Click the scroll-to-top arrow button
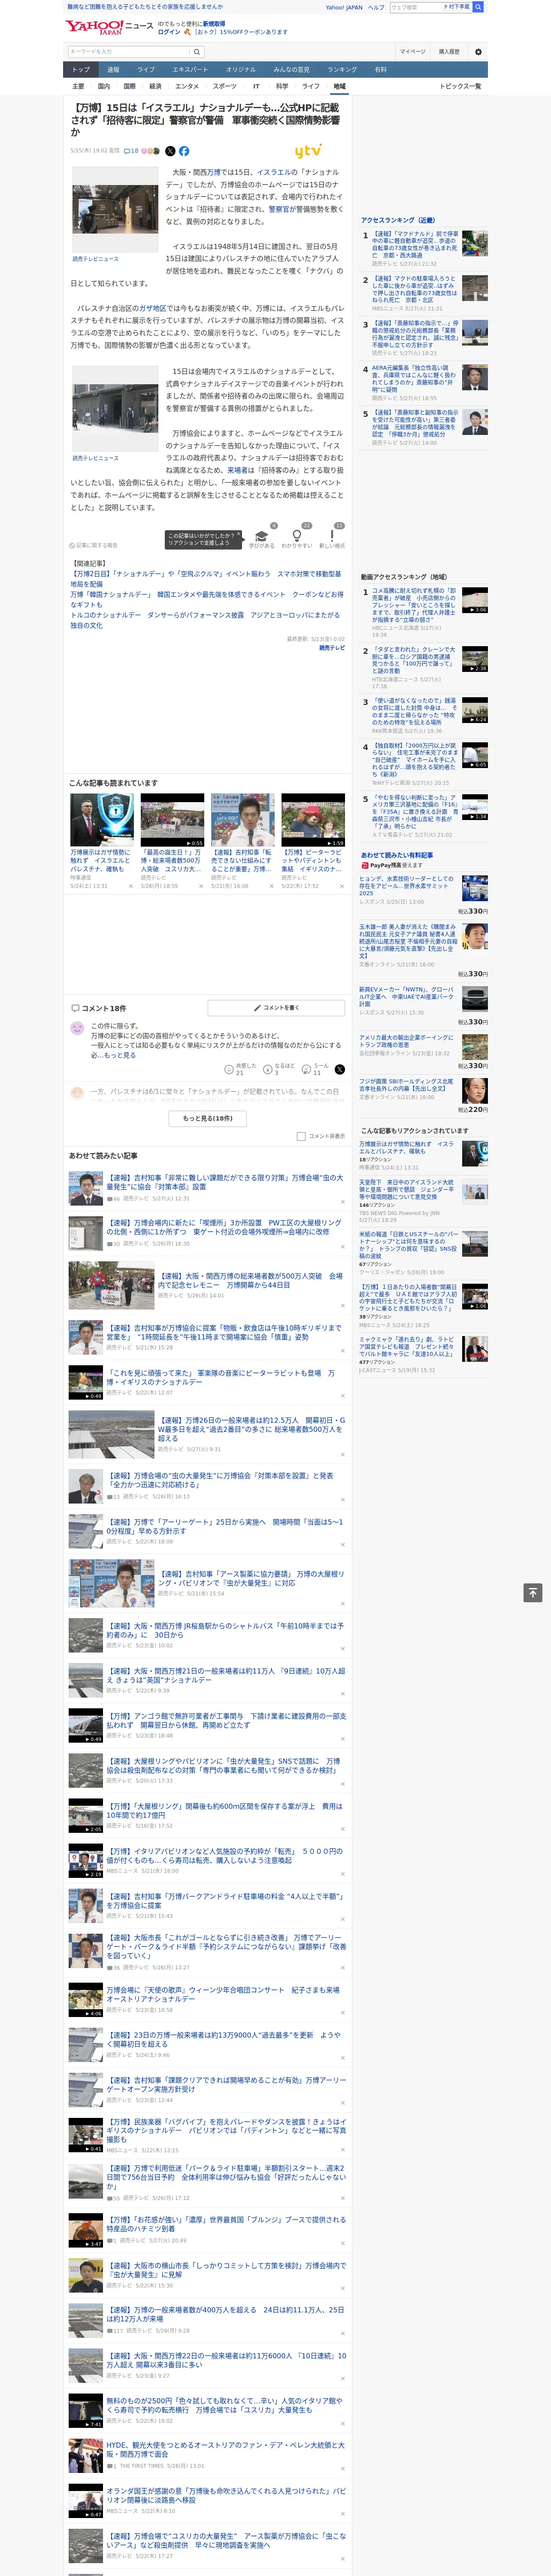Screen dimensions: 551x2576 click(533, 1592)
